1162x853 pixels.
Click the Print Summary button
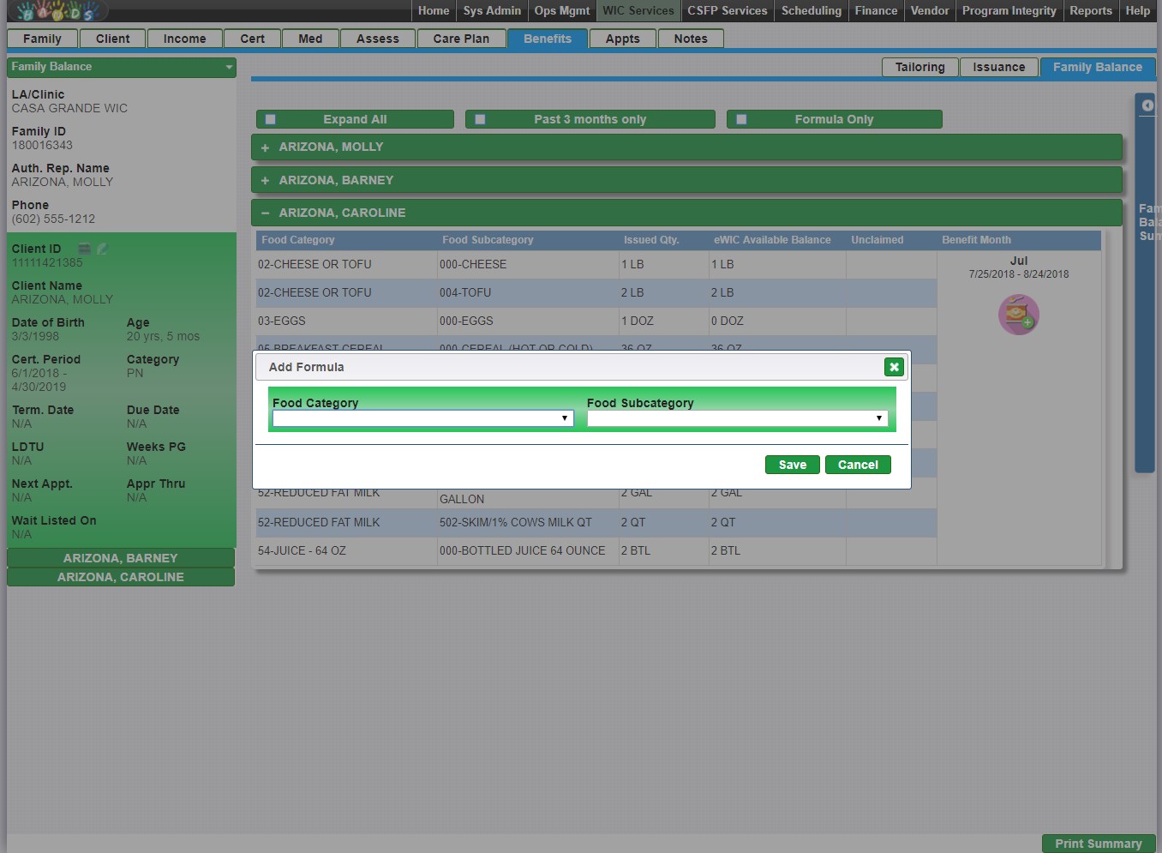click(x=1098, y=844)
